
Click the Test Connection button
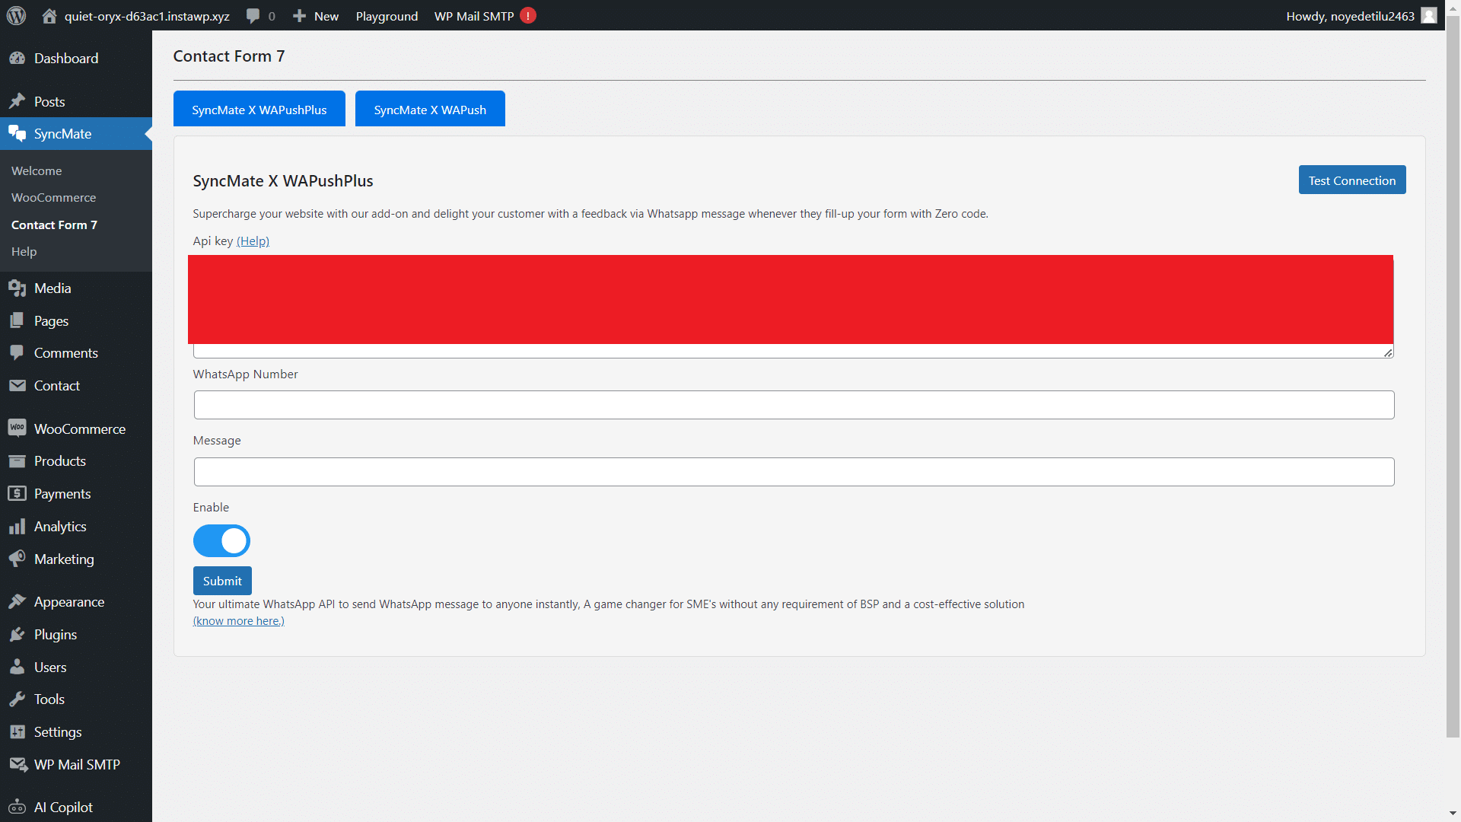tap(1351, 180)
